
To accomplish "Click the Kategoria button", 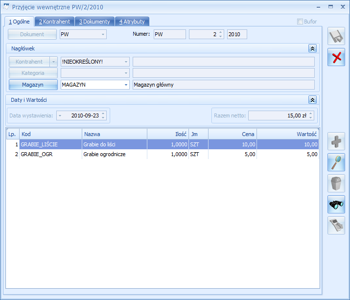I will tap(33, 73).
